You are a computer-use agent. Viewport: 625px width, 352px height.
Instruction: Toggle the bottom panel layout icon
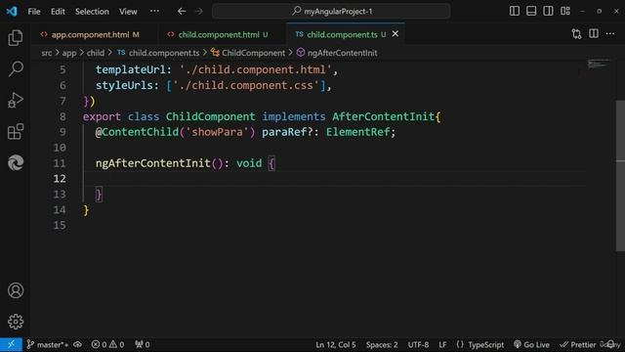tap(531, 11)
